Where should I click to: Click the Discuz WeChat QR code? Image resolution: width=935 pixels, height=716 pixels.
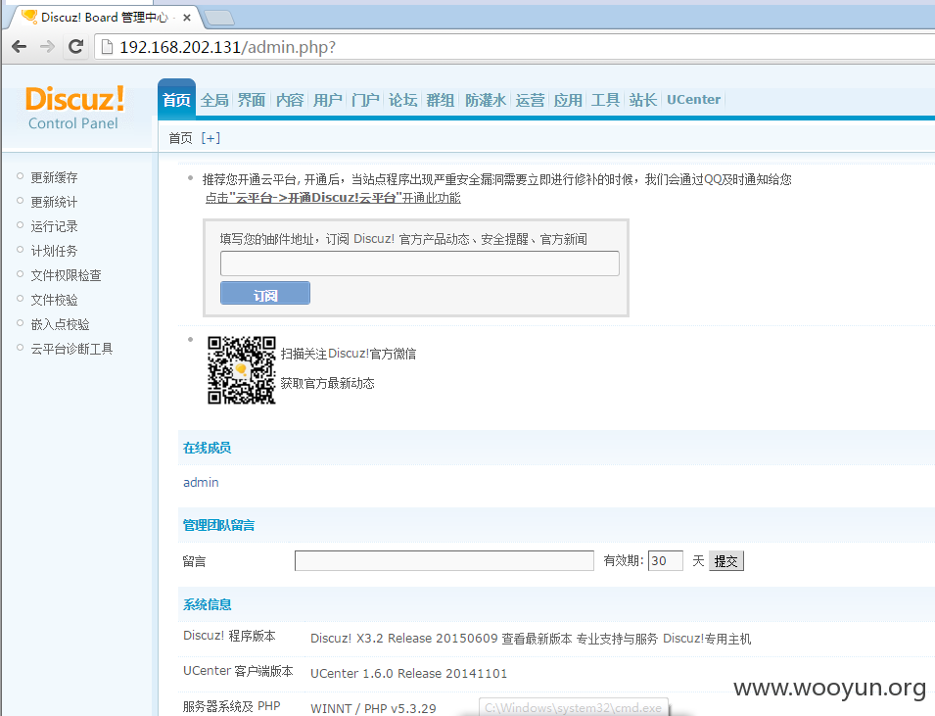click(x=242, y=370)
